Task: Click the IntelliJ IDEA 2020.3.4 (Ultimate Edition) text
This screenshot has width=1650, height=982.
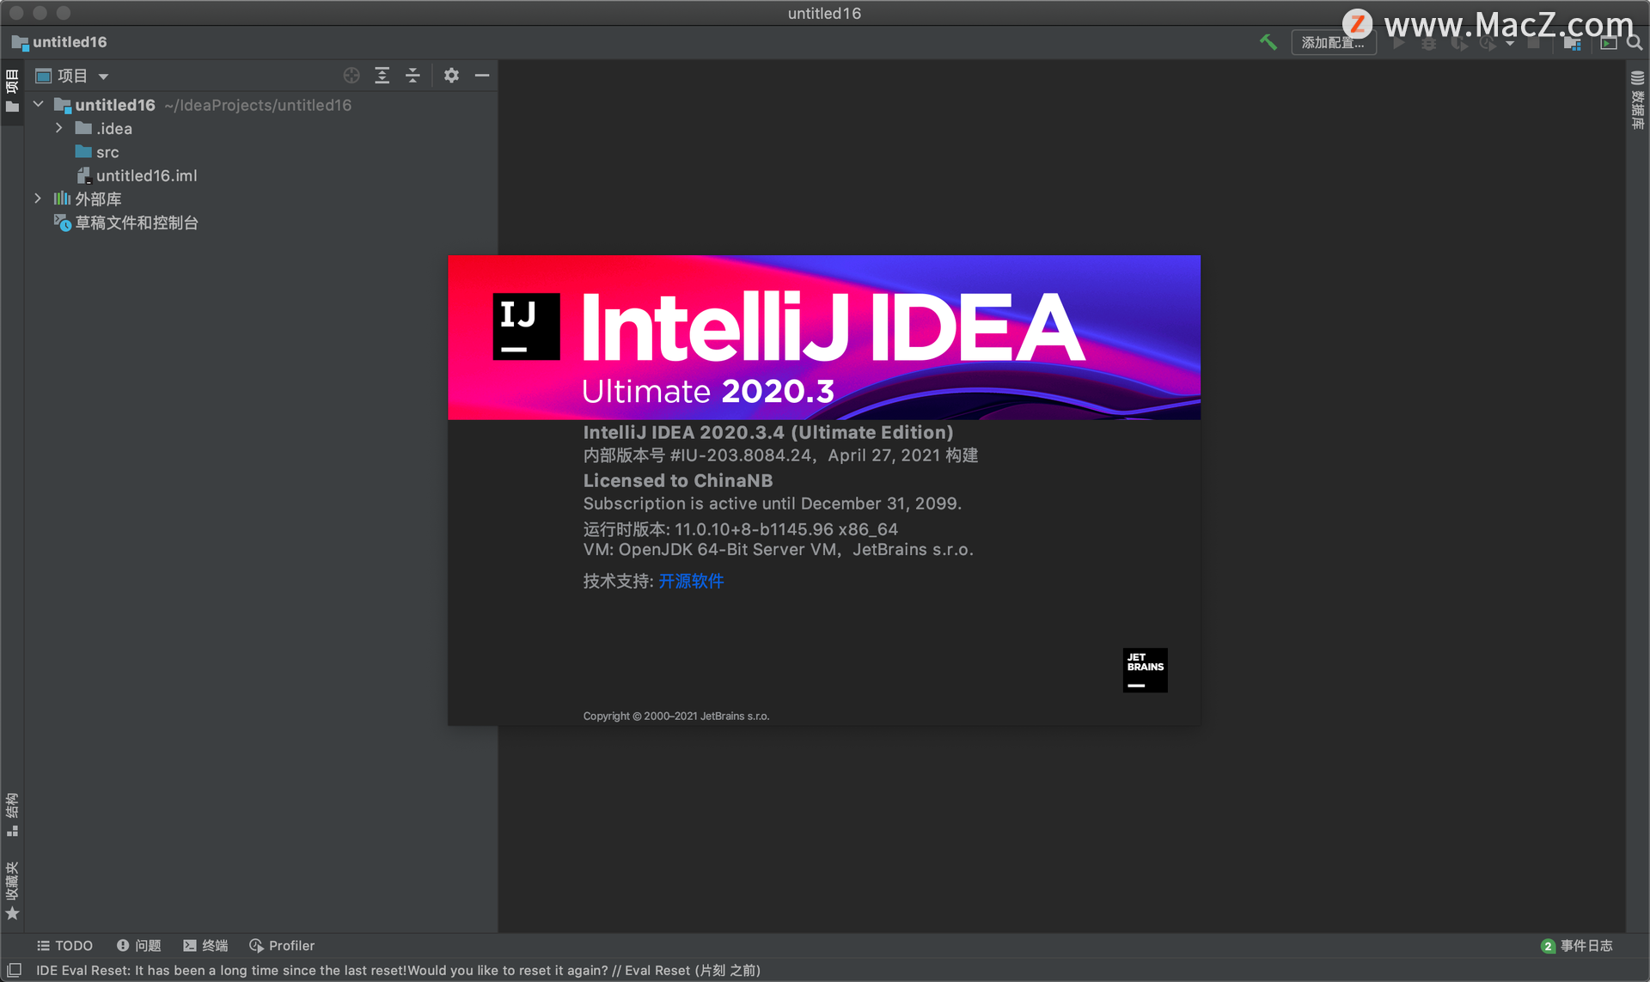Action: pyautogui.click(x=768, y=432)
